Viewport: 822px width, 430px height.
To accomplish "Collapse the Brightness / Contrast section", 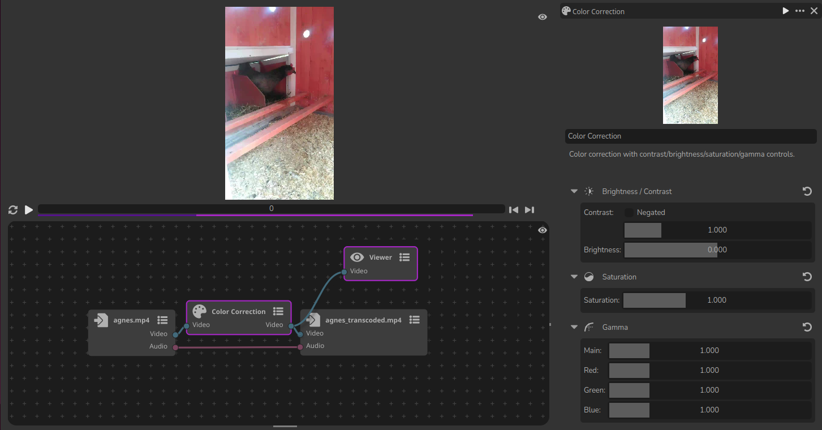I will click(x=574, y=191).
